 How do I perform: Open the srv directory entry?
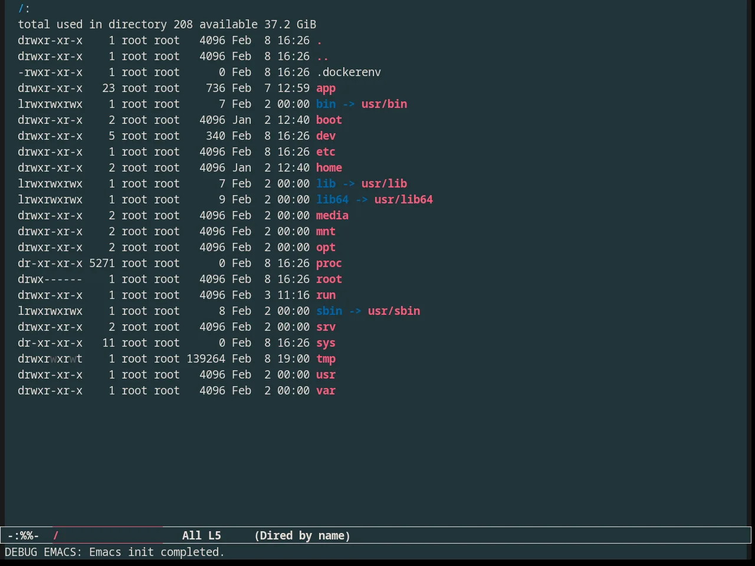(x=326, y=327)
